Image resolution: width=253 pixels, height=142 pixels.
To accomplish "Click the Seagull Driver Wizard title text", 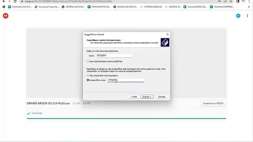I will coord(94,34).
